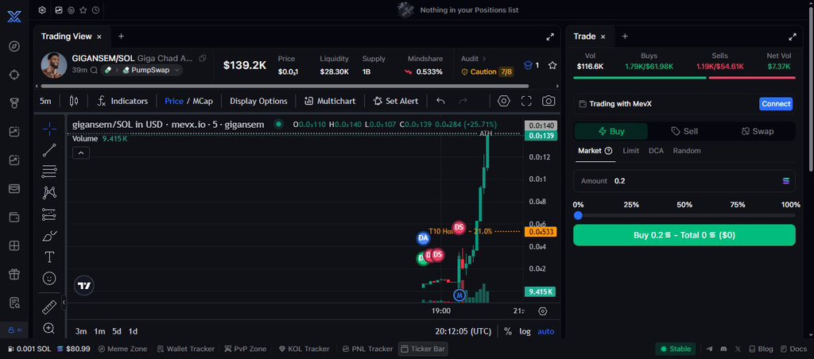Select the Buy tab
This screenshot has height=359, width=814.
point(611,131)
